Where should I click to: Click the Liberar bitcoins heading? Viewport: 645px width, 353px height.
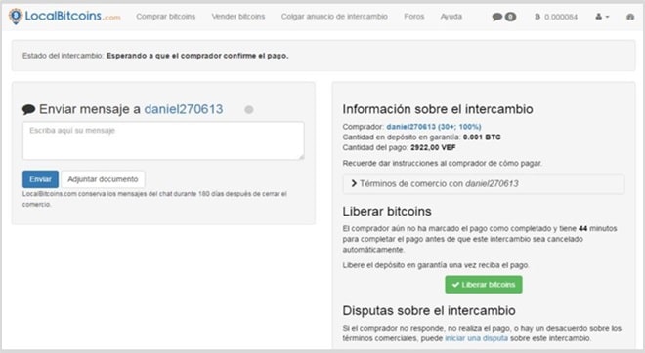click(387, 211)
